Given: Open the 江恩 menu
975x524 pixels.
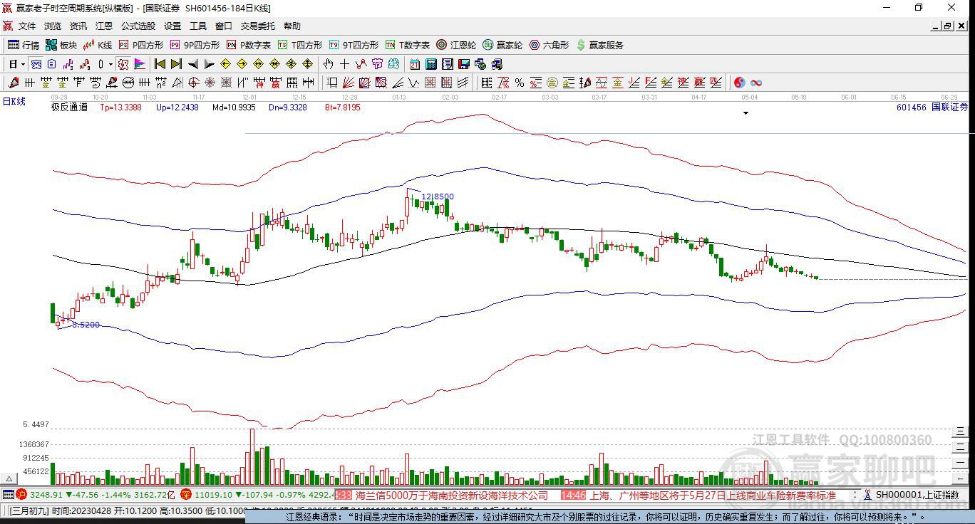Looking at the screenshot, I should click(104, 26).
